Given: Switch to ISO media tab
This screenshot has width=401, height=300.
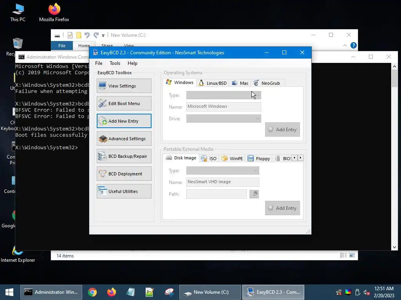Looking at the screenshot, I should coord(209,159).
